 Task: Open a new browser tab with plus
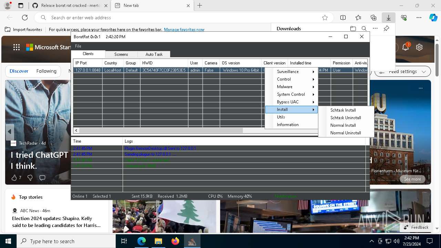(x=199, y=6)
